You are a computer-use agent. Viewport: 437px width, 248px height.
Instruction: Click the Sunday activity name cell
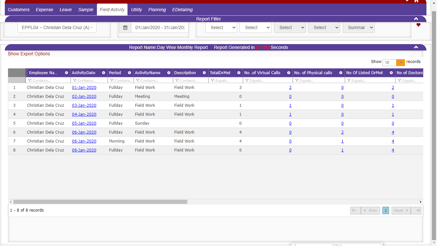tap(142, 123)
